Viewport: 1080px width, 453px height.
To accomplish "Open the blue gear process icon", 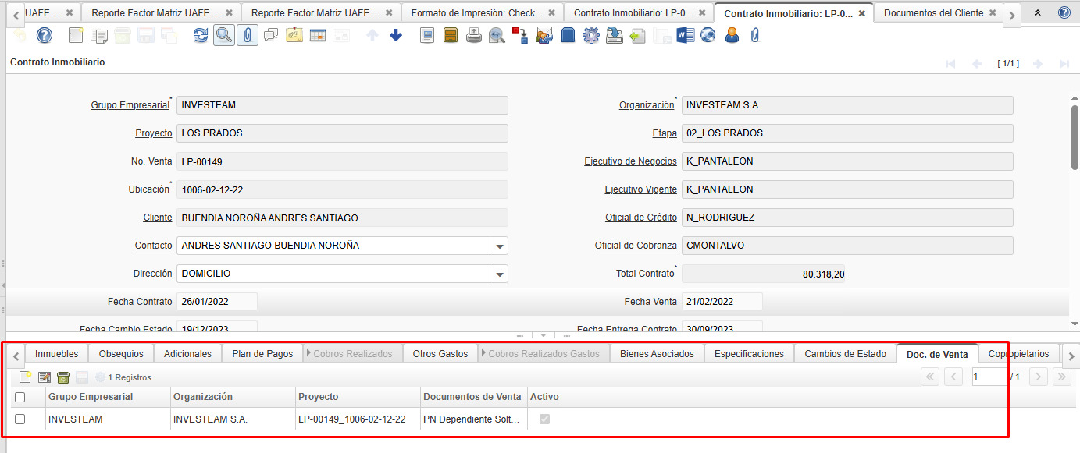I will pos(591,35).
